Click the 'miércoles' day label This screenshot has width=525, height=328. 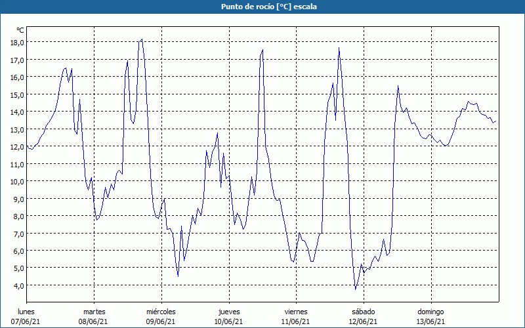pyautogui.click(x=161, y=312)
